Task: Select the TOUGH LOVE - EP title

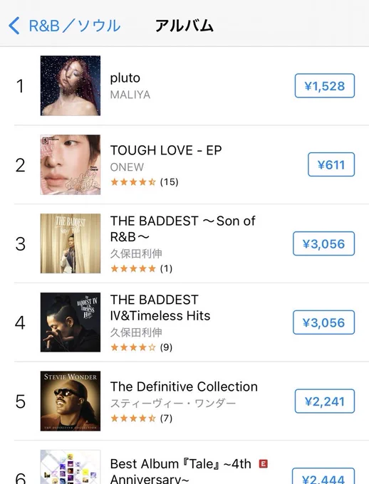Action: tap(166, 150)
